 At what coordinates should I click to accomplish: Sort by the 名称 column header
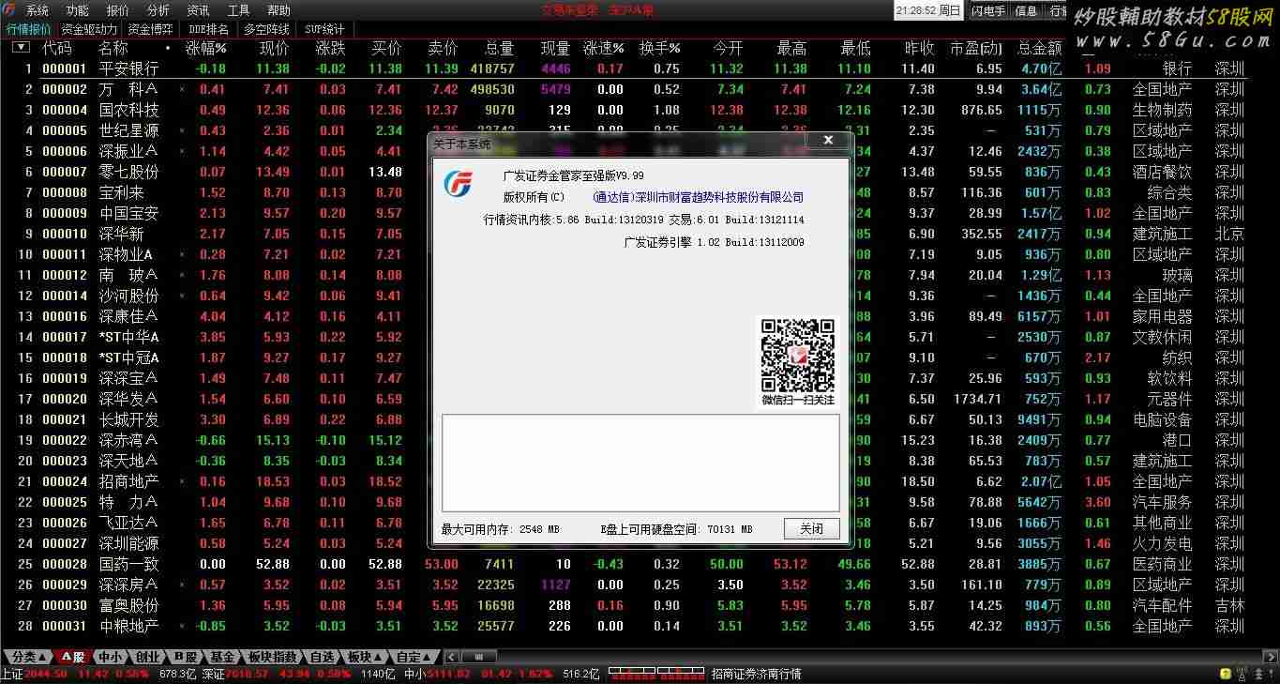pyautogui.click(x=113, y=47)
